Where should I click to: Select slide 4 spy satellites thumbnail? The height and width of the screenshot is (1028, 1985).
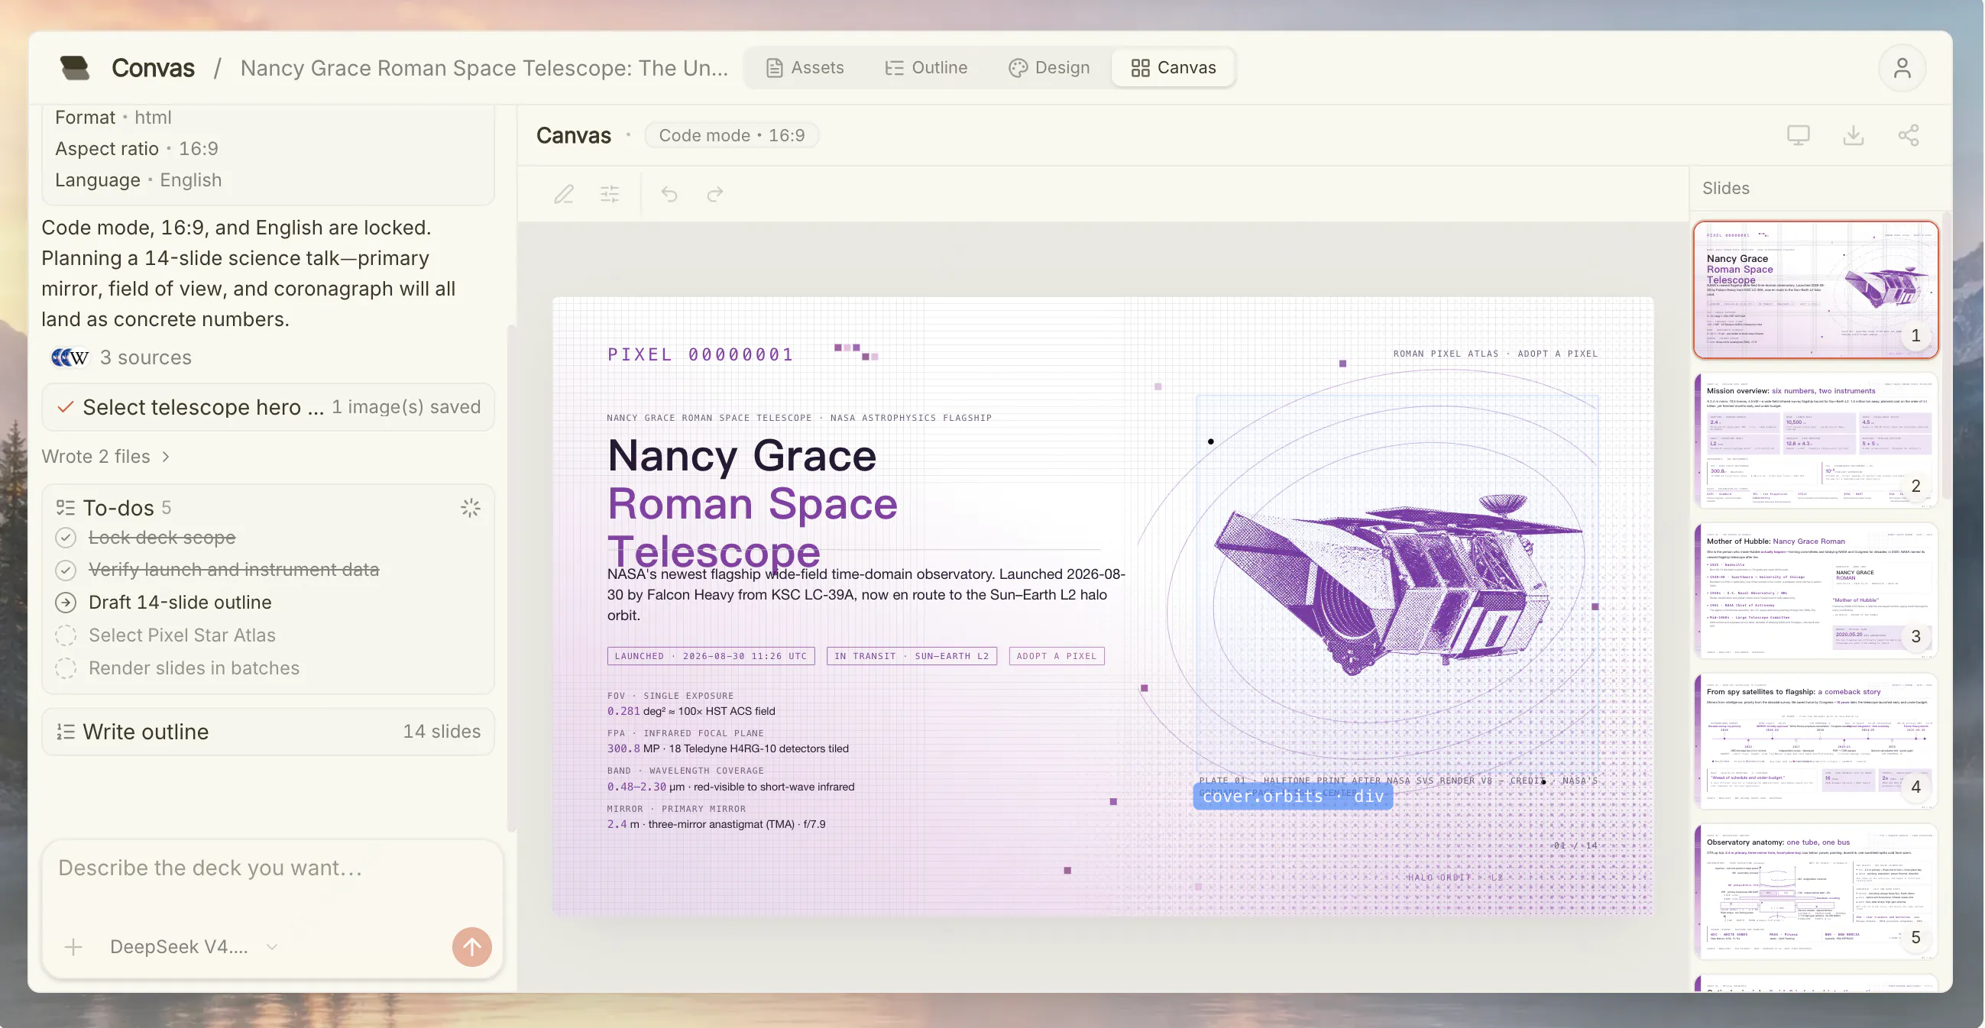click(1815, 741)
